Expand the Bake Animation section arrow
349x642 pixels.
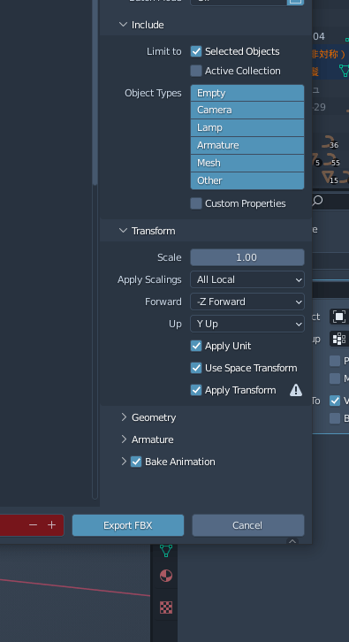tap(124, 462)
